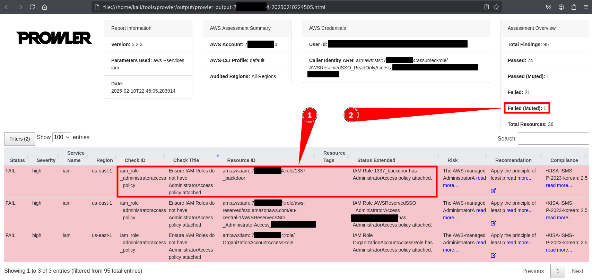The width and height of the screenshot is (592, 280).
Task: Open the Show entries dropdown set to 100
Action: pos(62,137)
